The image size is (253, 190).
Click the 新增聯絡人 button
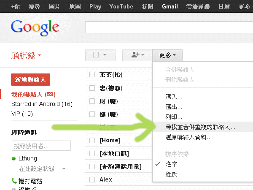30,80
